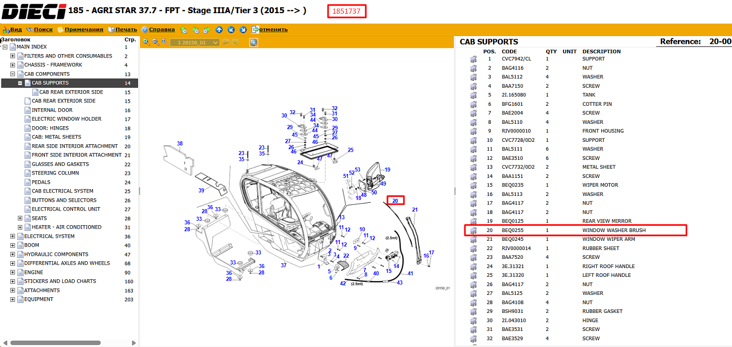Expand the ENGINE node
This screenshot has width=732, height=347.
point(13,272)
